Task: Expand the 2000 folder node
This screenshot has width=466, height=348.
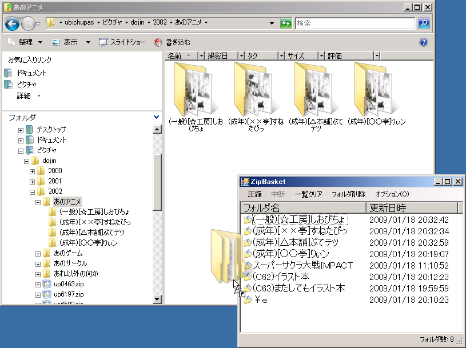Action: (x=32, y=171)
